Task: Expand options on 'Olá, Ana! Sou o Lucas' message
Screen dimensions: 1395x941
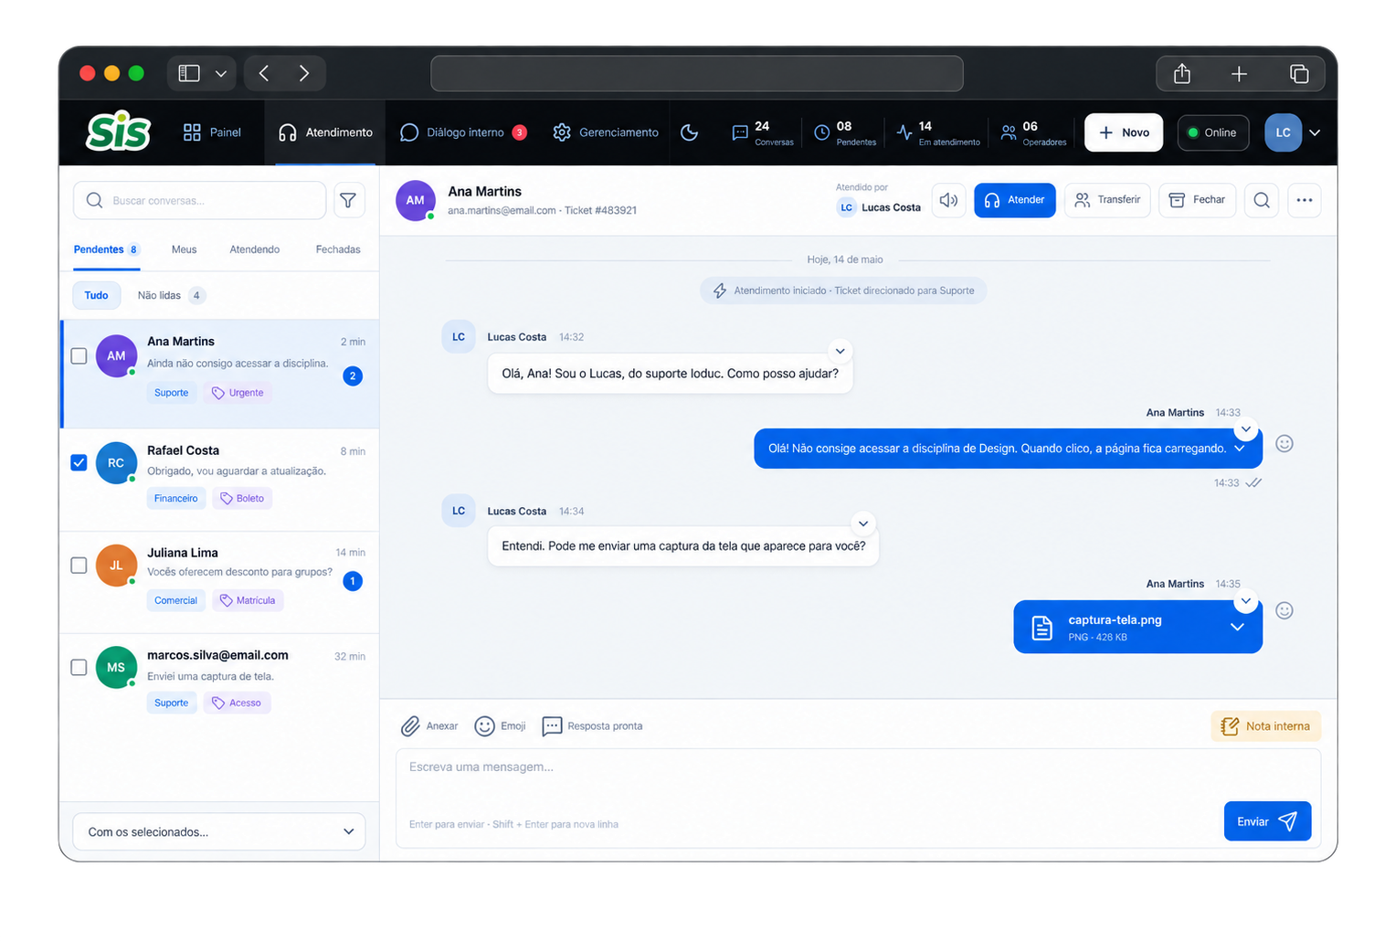Action: 840,351
